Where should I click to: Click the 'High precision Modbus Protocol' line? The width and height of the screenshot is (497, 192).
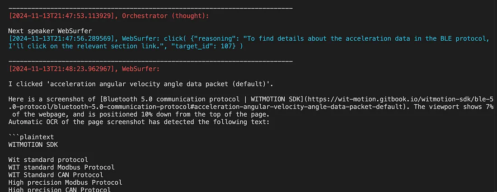click(x=66, y=183)
